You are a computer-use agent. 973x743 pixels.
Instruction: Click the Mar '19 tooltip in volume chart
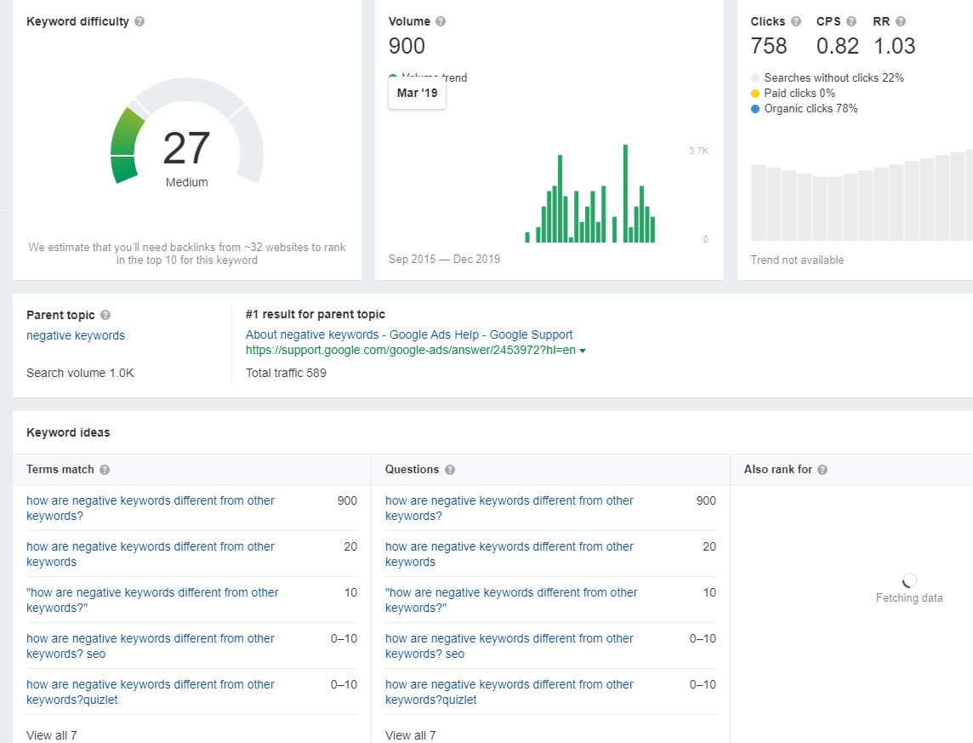coord(417,93)
